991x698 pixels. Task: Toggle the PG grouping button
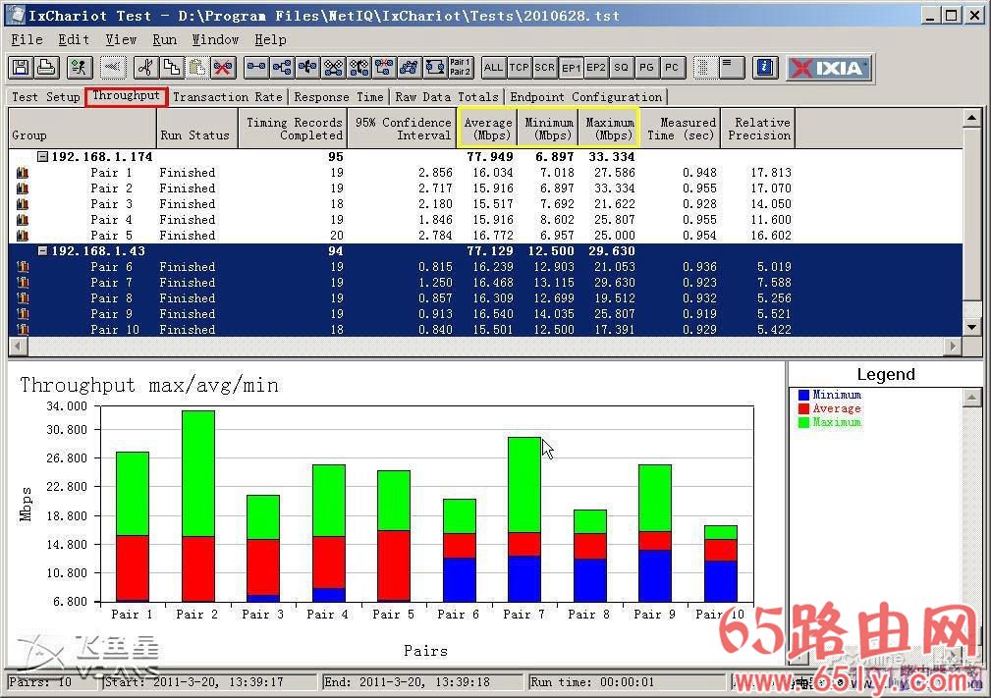point(646,68)
